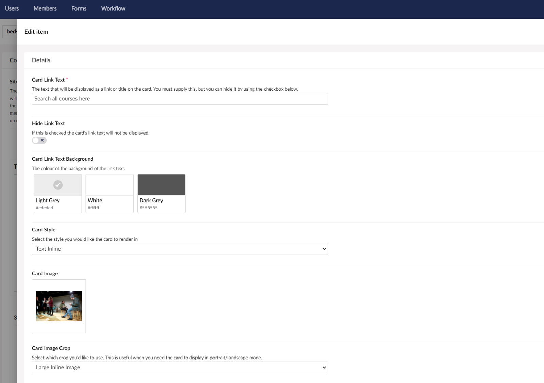
Task: Expand the Large Inline Image crop dropdown
Action: 180,368
